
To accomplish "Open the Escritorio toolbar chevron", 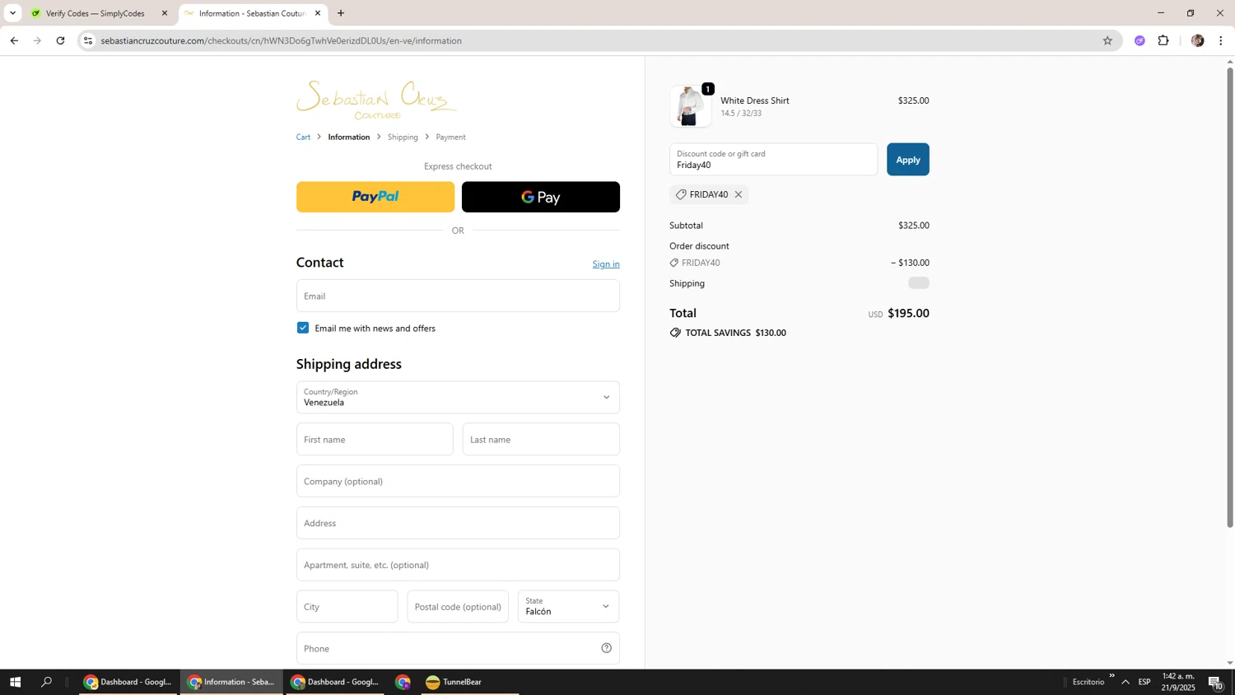I will coord(1111,676).
